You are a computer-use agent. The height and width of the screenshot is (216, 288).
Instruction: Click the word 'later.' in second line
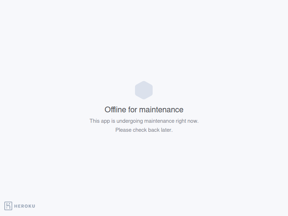click(167, 130)
